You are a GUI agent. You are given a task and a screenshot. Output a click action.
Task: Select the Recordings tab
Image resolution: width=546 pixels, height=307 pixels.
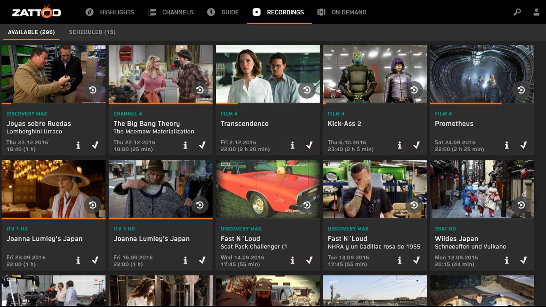coord(278,12)
